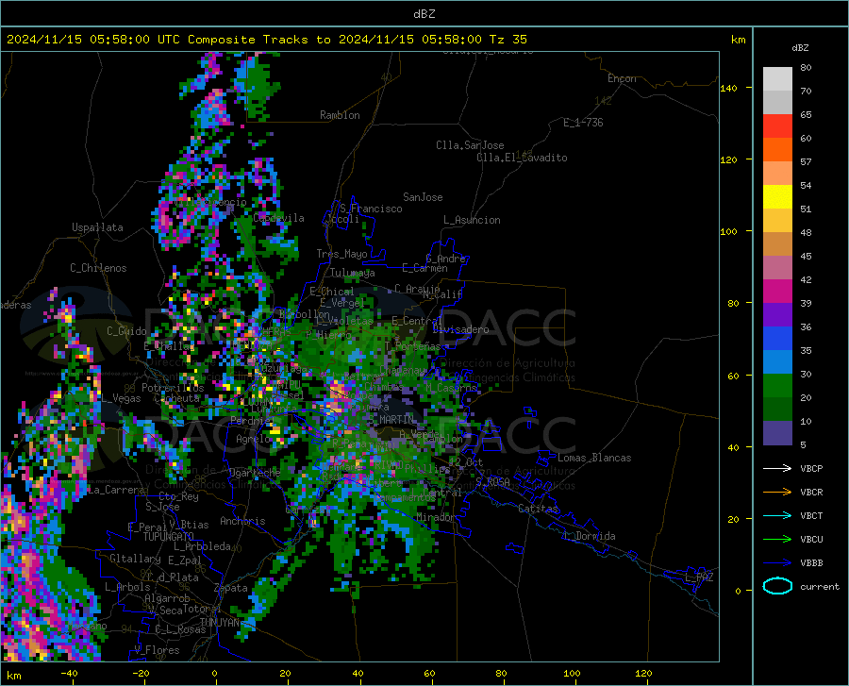Click the 'Tulumaya' place label

click(x=352, y=273)
